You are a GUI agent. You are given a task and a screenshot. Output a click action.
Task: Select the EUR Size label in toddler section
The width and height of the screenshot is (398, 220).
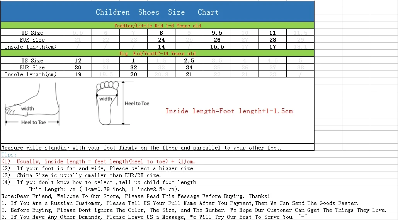click(x=32, y=40)
